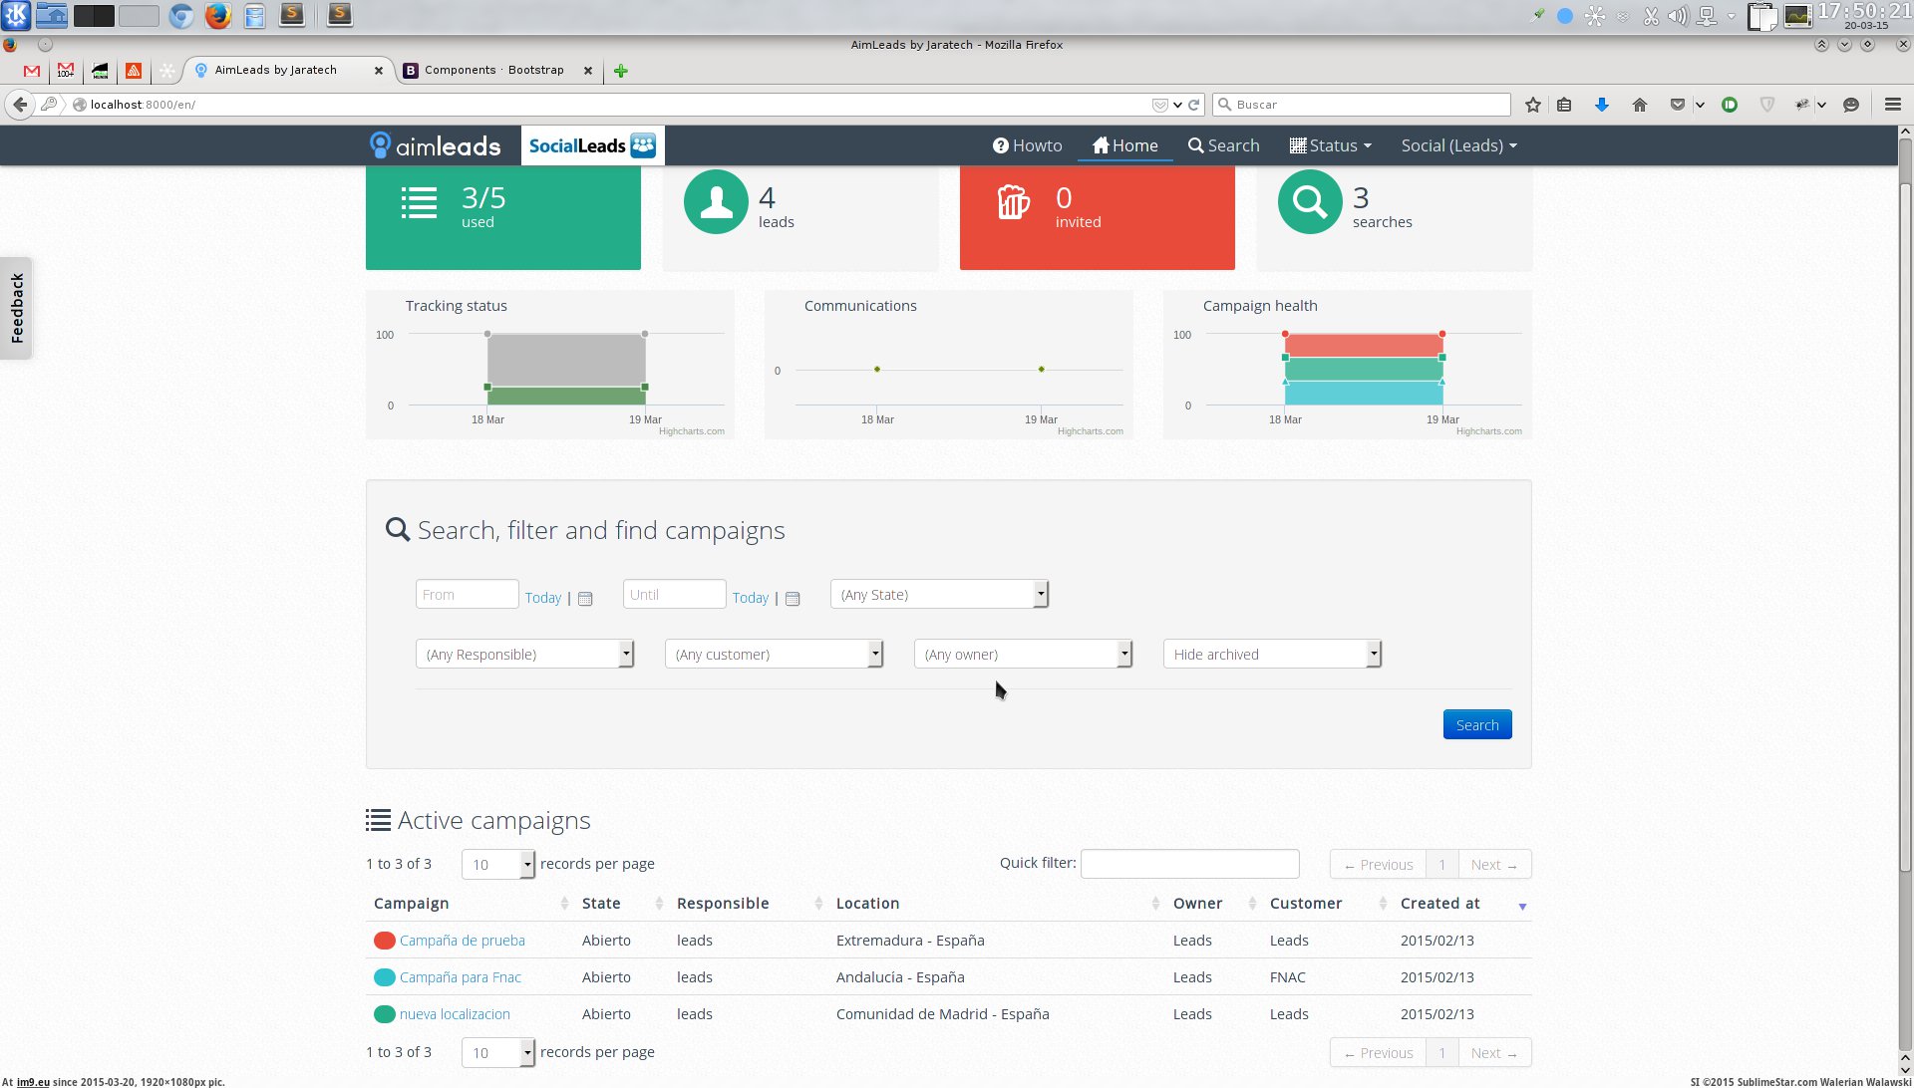Open the volume control in system tray
1914x1088 pixels.
(x=1679, y=16)
